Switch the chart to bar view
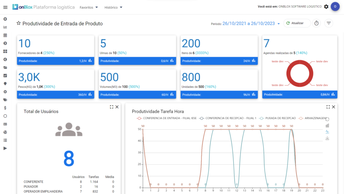Viewport: 344px width, 194px height. (x=327, y=126)
